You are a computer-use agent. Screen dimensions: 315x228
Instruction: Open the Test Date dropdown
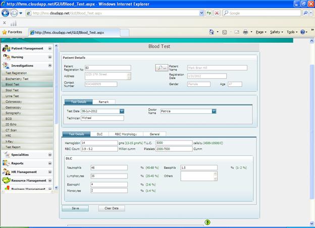pos(122,111)
